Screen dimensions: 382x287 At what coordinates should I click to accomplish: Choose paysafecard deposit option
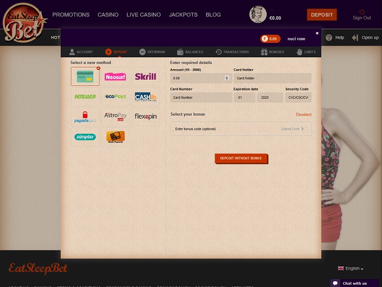point(85,117)
